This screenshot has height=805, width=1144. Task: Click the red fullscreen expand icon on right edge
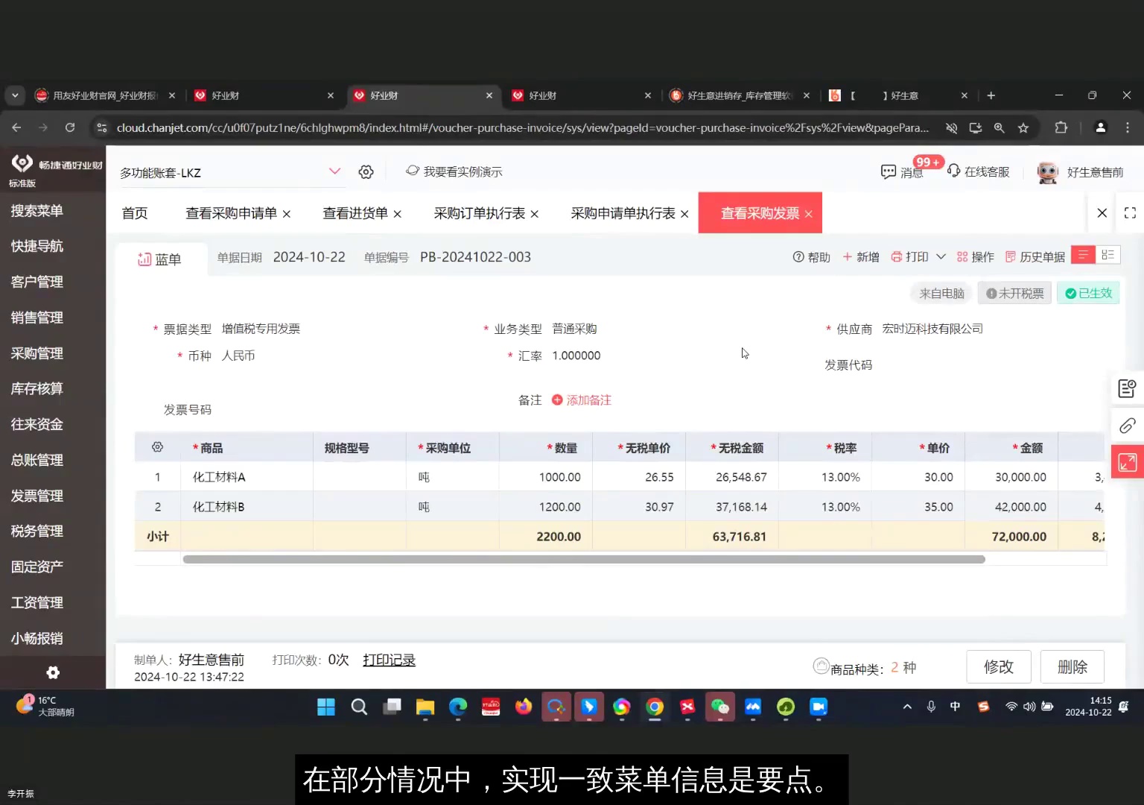pyautogui.click(x=1127, y=461)
